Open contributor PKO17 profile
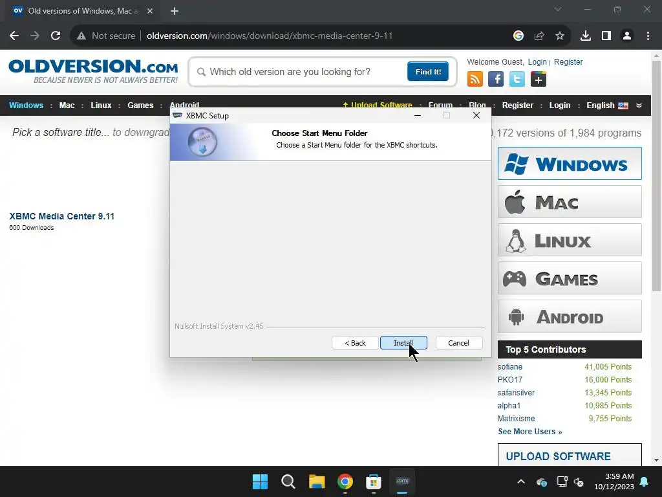 509,379
